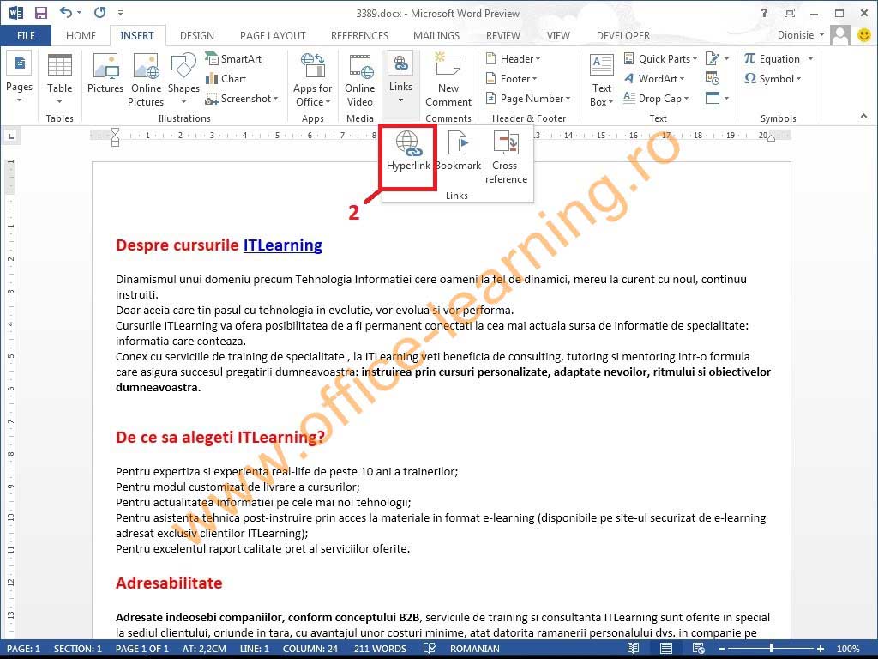Viewport: 878px width, 659px height.
Task: Click the user account picture next to Dionisie
Action: (840, 35)
